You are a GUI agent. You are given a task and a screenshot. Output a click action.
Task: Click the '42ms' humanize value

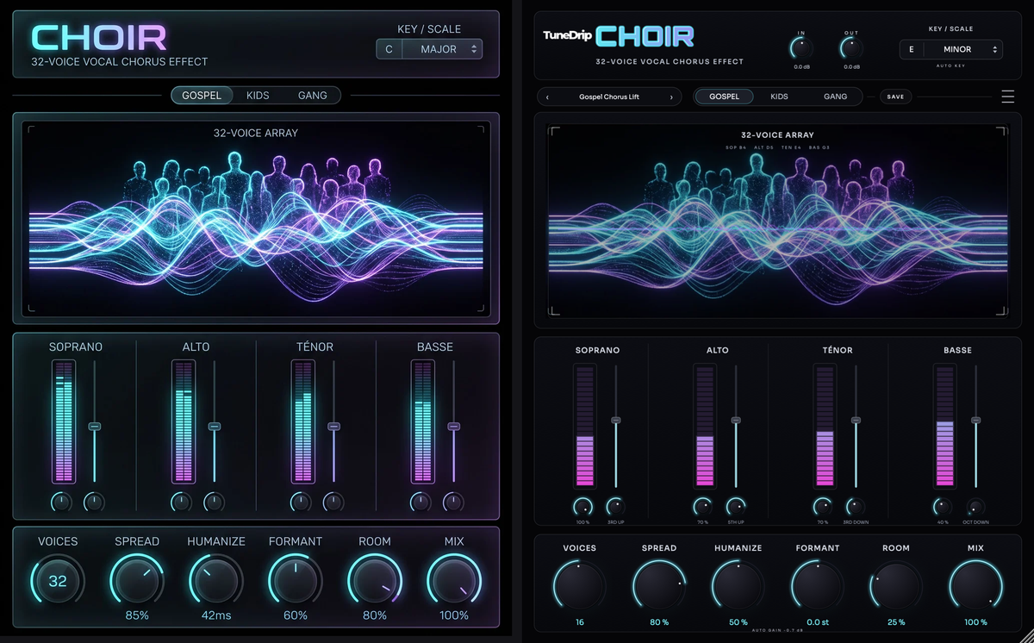[216, 615]
